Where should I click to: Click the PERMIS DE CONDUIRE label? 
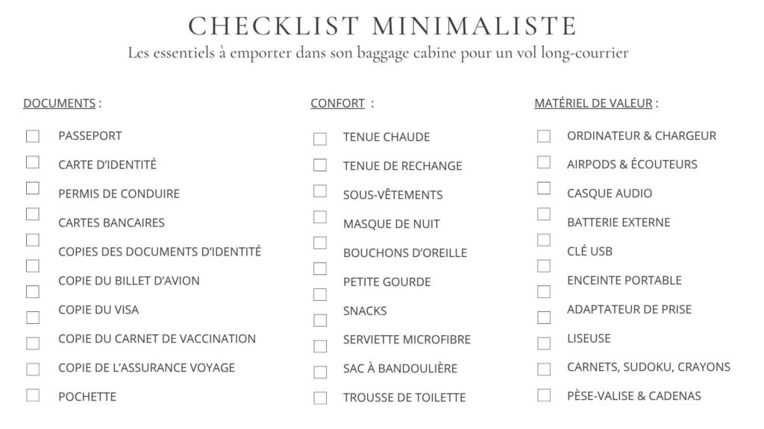click(119, 194)
